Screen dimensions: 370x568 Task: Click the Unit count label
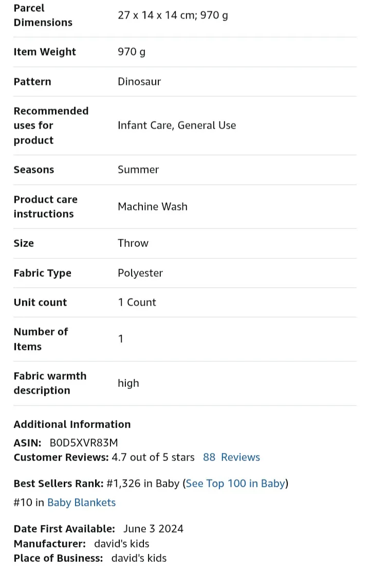40,303
